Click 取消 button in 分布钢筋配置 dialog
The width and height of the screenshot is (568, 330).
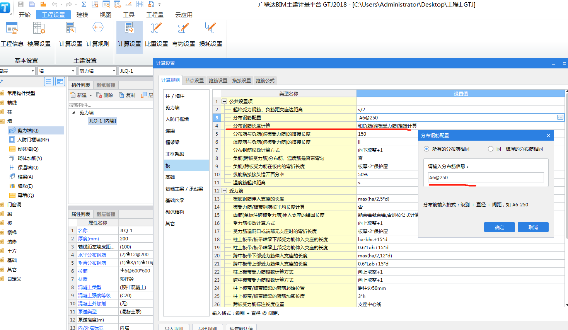[533, 227]
